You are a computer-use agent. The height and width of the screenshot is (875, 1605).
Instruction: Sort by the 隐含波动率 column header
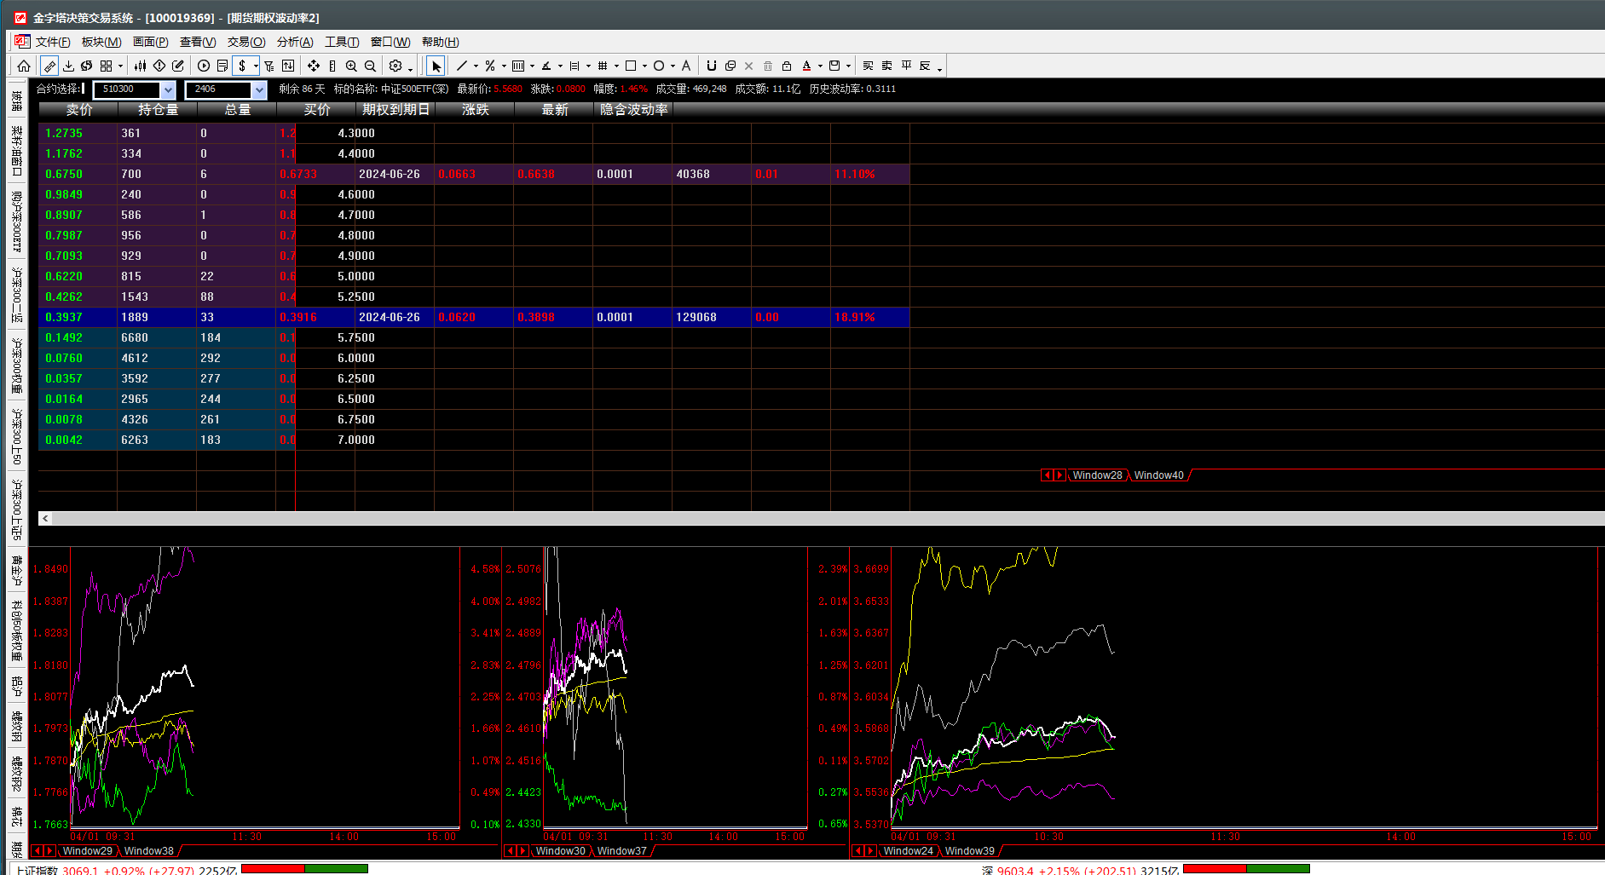coord(633,110)
